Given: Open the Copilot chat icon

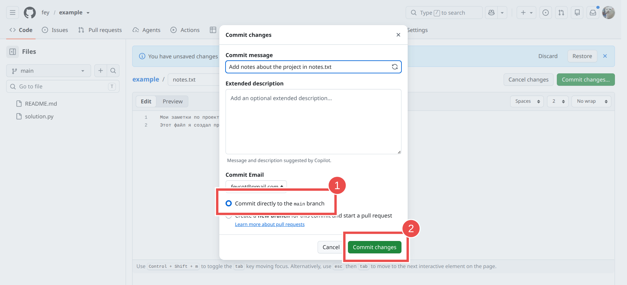Looking at the screenshot, I should point(491,13).
